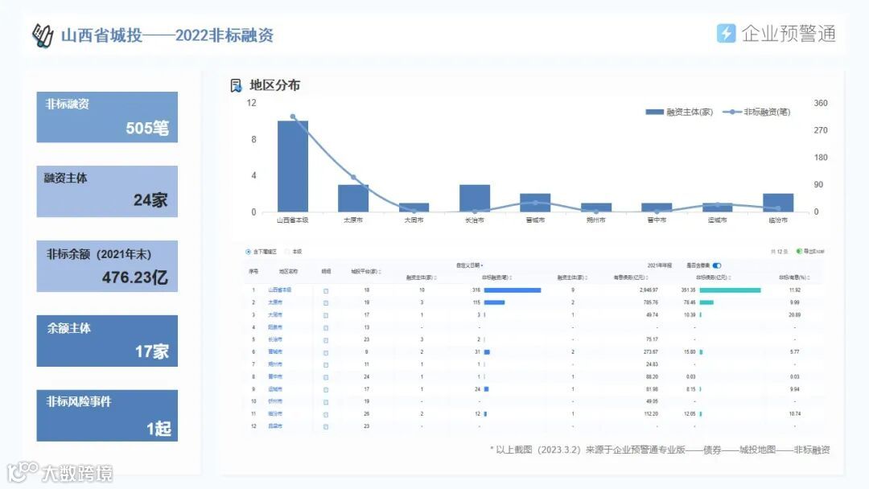Open the 明细 detail icon for 晋中市
Screen dimensions: 869x489
click(326, 377)
